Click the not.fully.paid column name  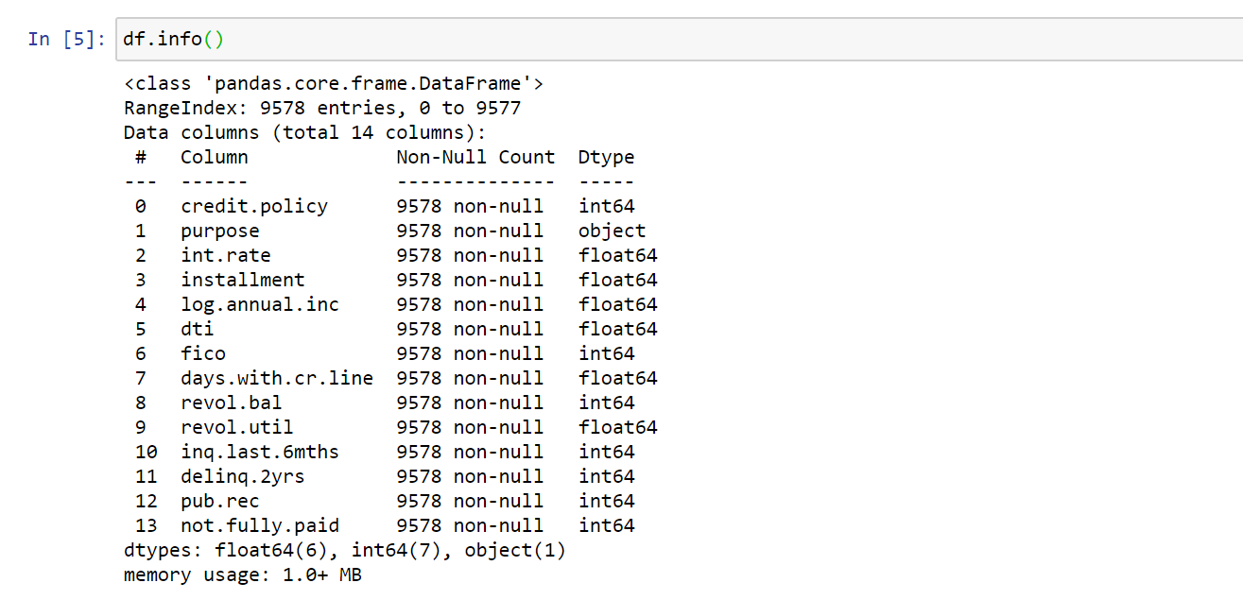click(260, 526)
